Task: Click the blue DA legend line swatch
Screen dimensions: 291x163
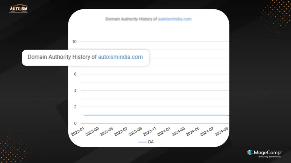Action: click(x=143, y=142)
